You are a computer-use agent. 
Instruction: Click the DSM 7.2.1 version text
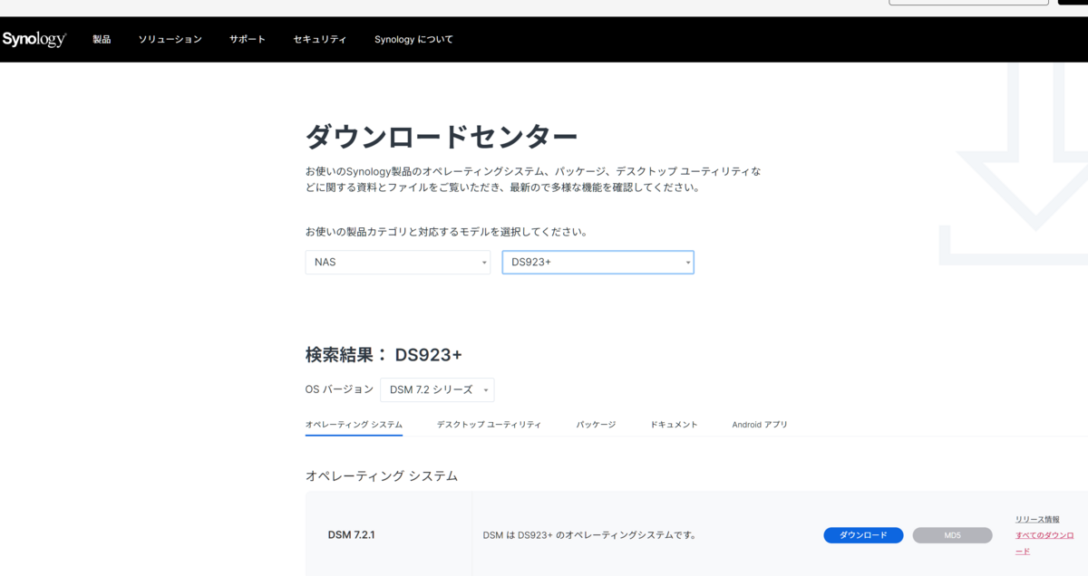coord(351,535)
